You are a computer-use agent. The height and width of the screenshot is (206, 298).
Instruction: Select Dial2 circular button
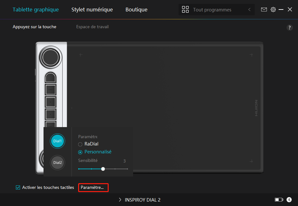[x=58, y=163]
